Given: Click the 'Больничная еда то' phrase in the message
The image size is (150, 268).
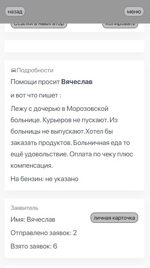Looking at the screenshot, I should [101, 143].
